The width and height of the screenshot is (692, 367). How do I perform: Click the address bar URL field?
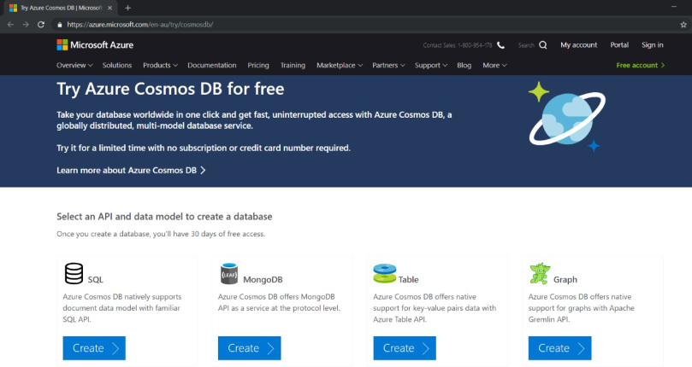(369, 25)
